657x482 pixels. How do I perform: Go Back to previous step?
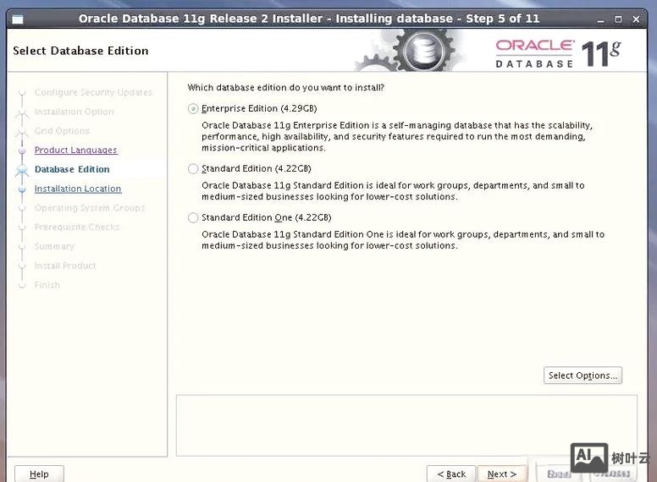451,474
